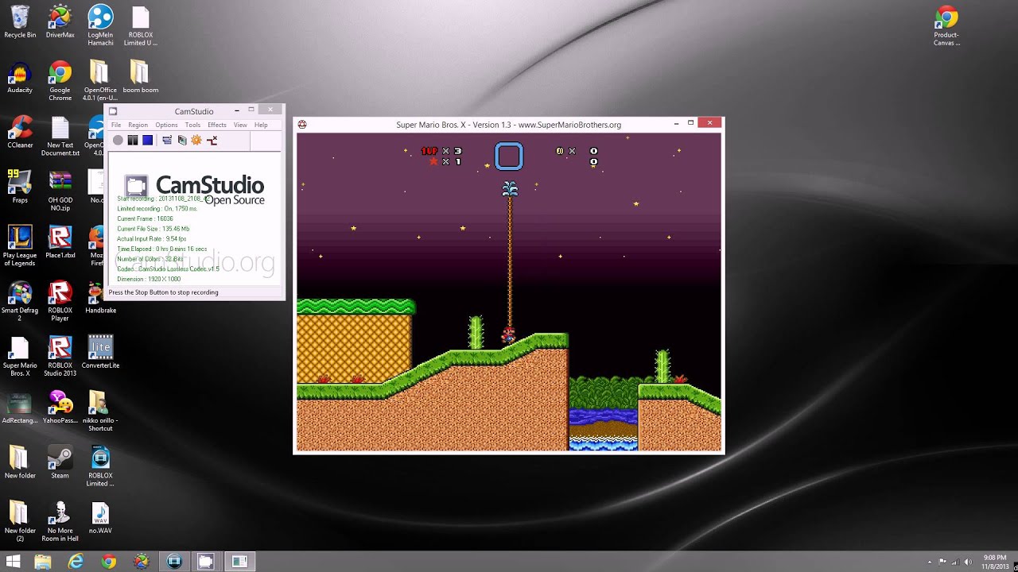1018x572 pixels.
Task: Open the CamStudio Effects menu
Action: tap(217, 125)
